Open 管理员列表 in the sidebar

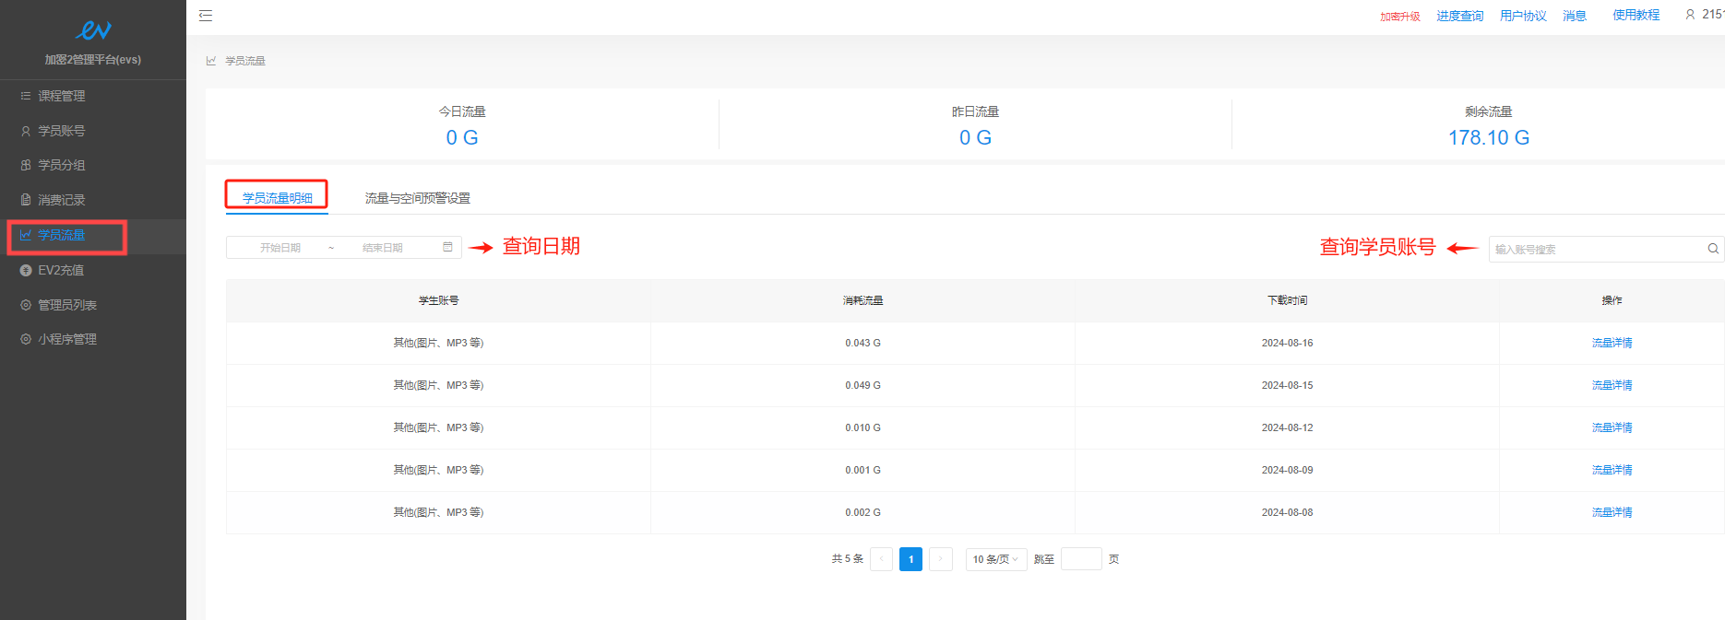pos(66,305)
